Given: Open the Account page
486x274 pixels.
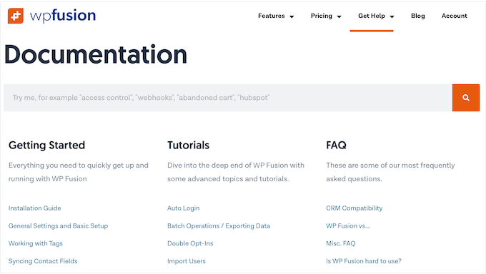Looking at the screenshot, I should (454, 16).
